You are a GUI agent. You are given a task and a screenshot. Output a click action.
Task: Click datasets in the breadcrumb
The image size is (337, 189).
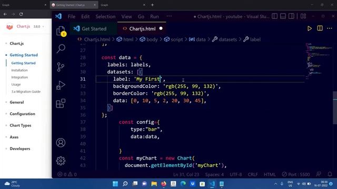click(x=227, y=39)
